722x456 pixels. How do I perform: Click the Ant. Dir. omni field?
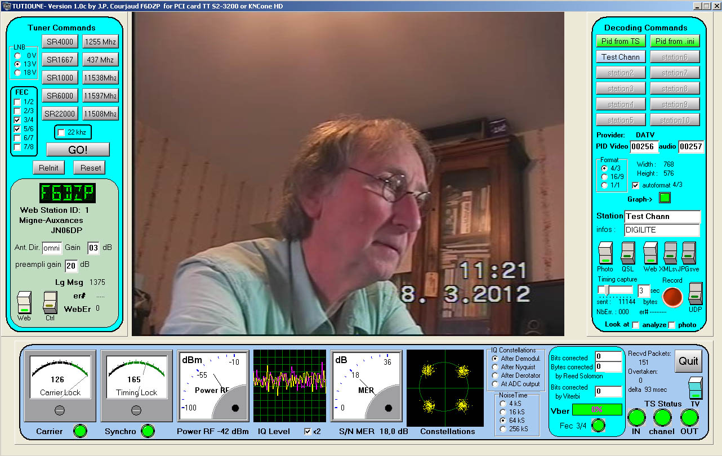click(x=52, y=248)
